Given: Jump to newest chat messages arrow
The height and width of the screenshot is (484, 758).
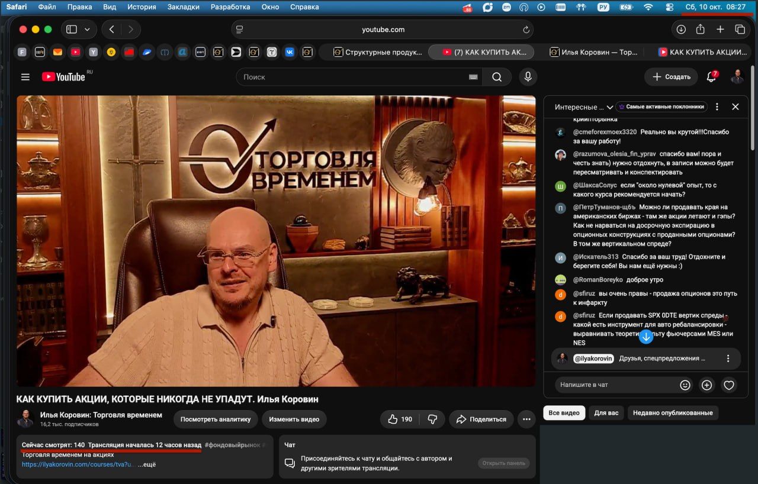Looking at the screenshot, I should pyautogui.click(x=645, y=337).
